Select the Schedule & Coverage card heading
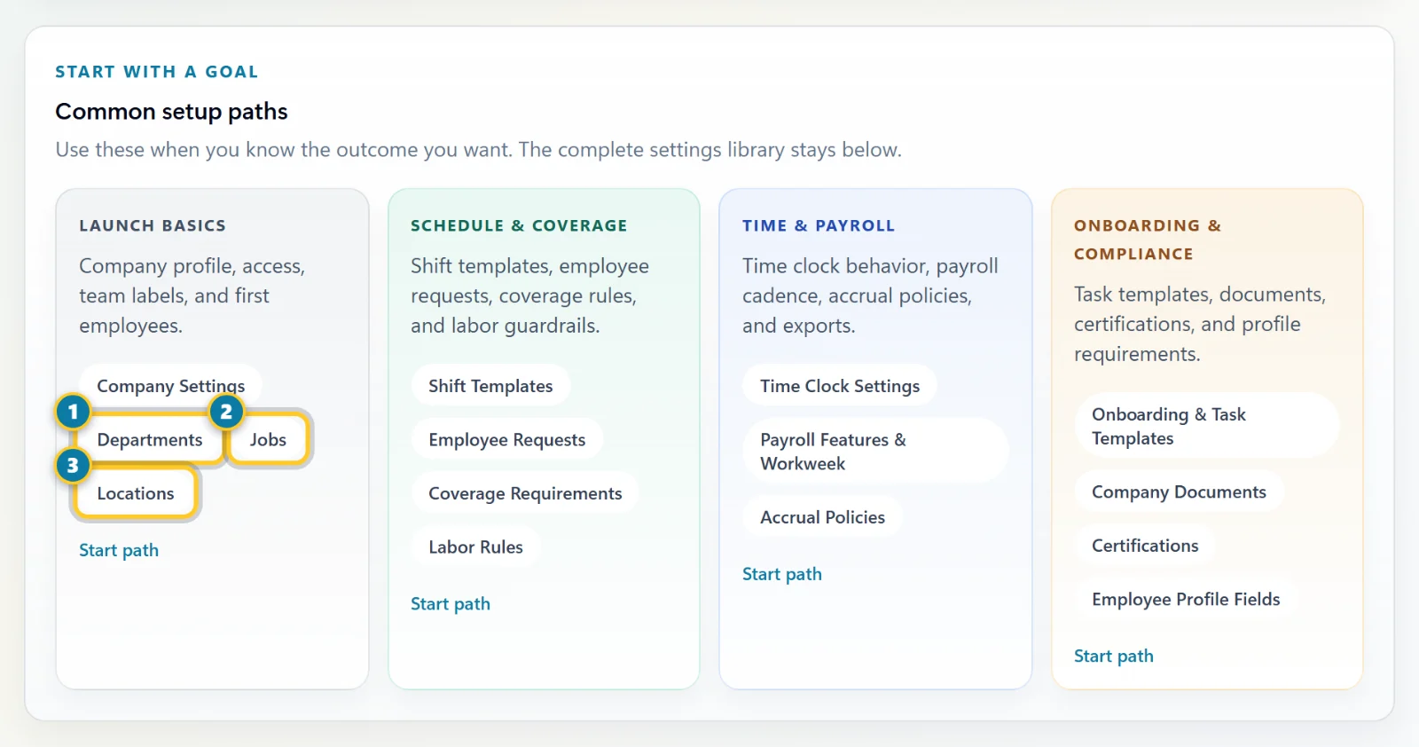The width and height of the screenshot is (1419, 747). coord(519,225)
